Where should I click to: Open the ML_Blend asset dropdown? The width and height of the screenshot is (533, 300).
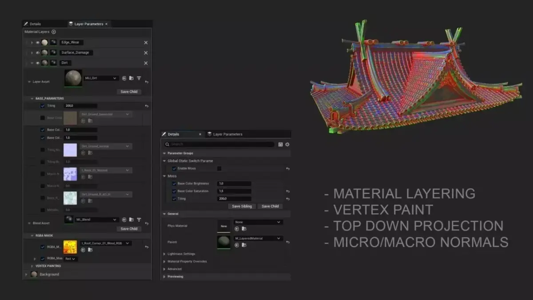coord(96,220)
